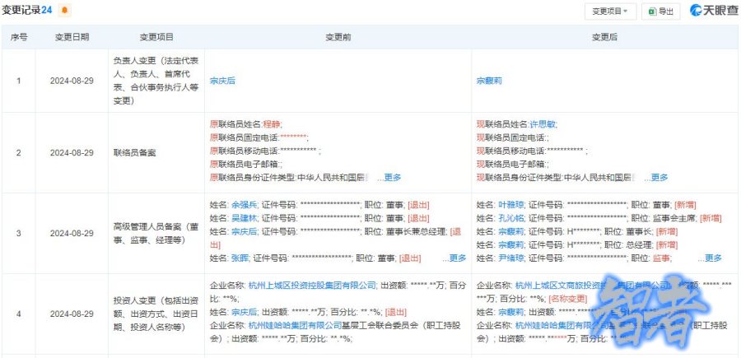
Task: Click the former liaison name 程静
Action: click(272, 123)
